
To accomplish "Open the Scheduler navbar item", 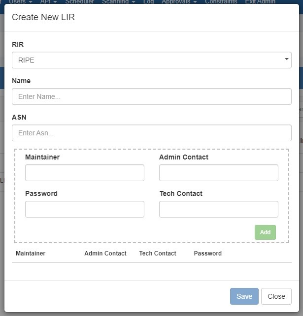I will (x=79, y=2).
